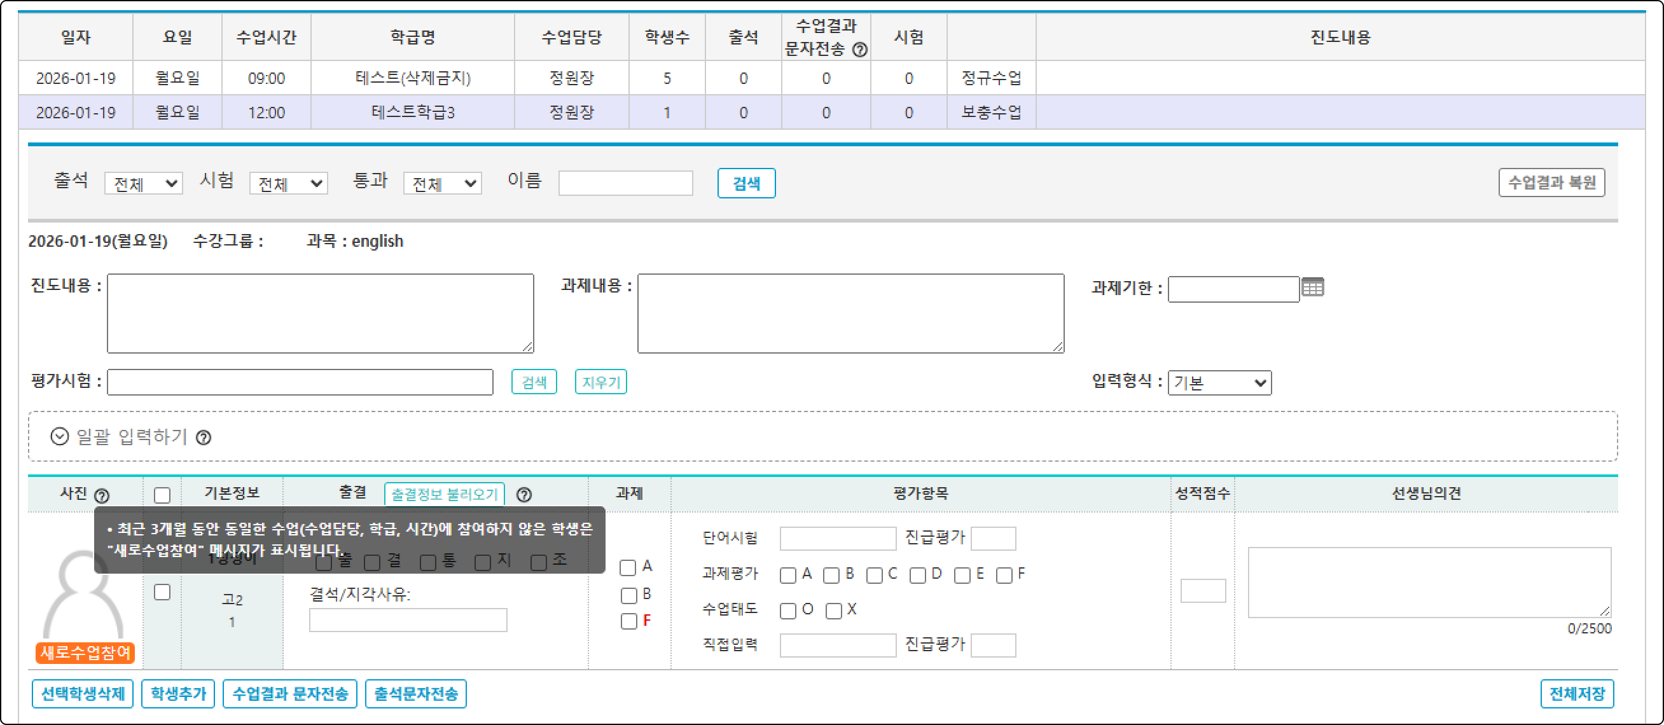Image resolution: width=1664 pixels, height=725 pixels.
Task: Select the 테스트학급3 보충수업 row
Action: tap(412, 113)
